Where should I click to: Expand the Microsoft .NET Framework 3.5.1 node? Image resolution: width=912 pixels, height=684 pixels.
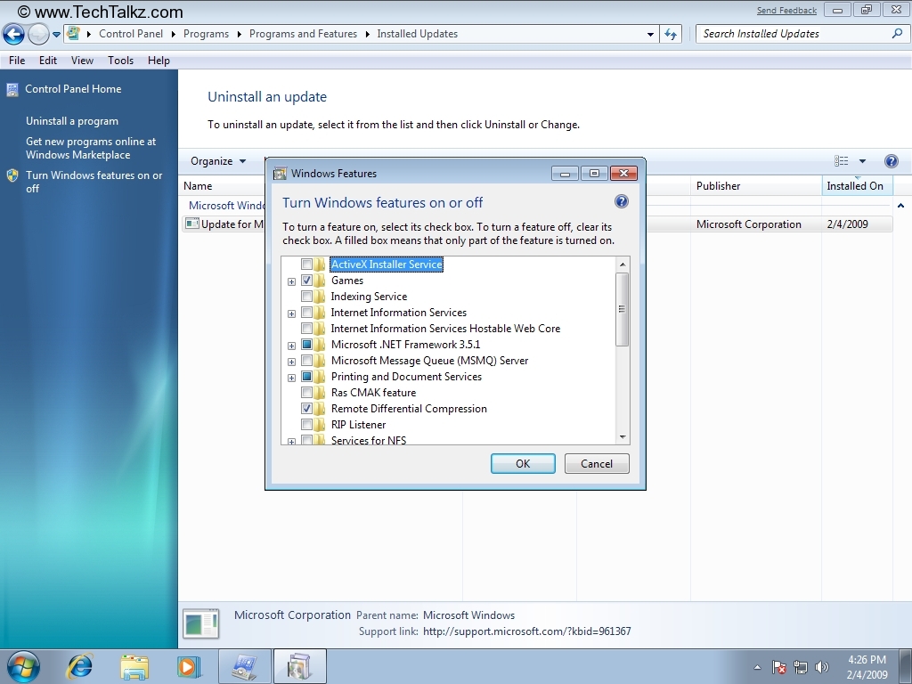pos(291,346)
